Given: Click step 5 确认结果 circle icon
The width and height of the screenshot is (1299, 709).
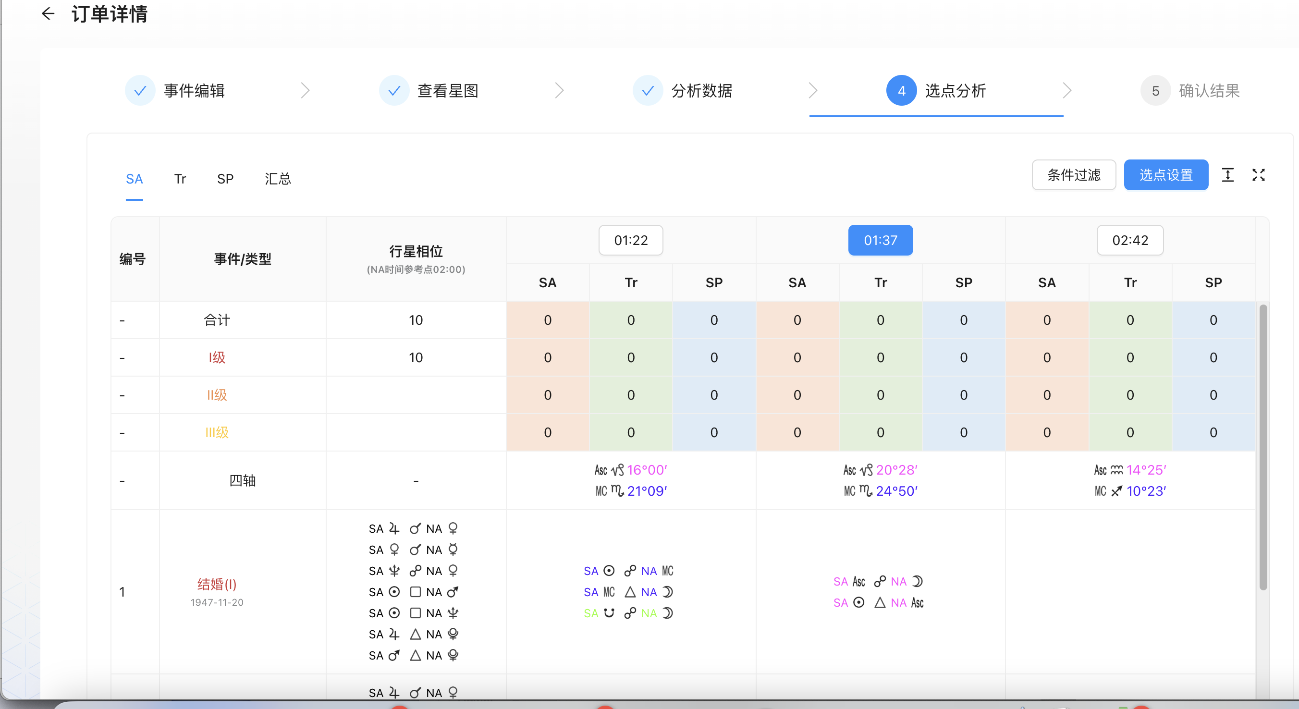Looking at the screenshot, I should click(1155, 91).
